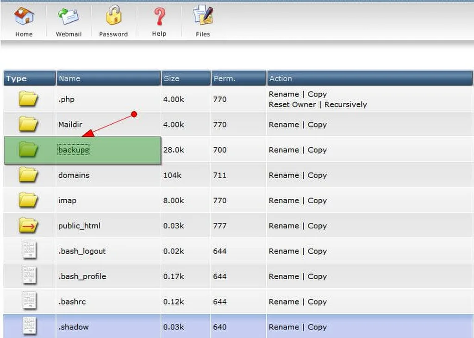Rename the imap folder
474x338 pixels.
pyautogui.click(x=284, y=200)
